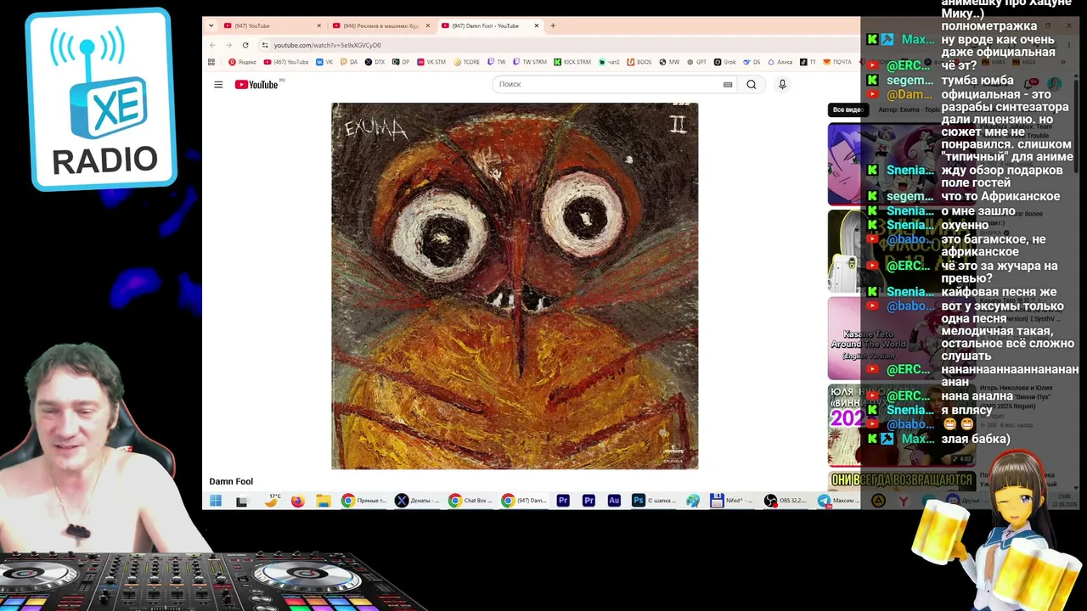
Task: Open Photoshop 'шапка' window from the taskbar
Action: pos(656,501)
